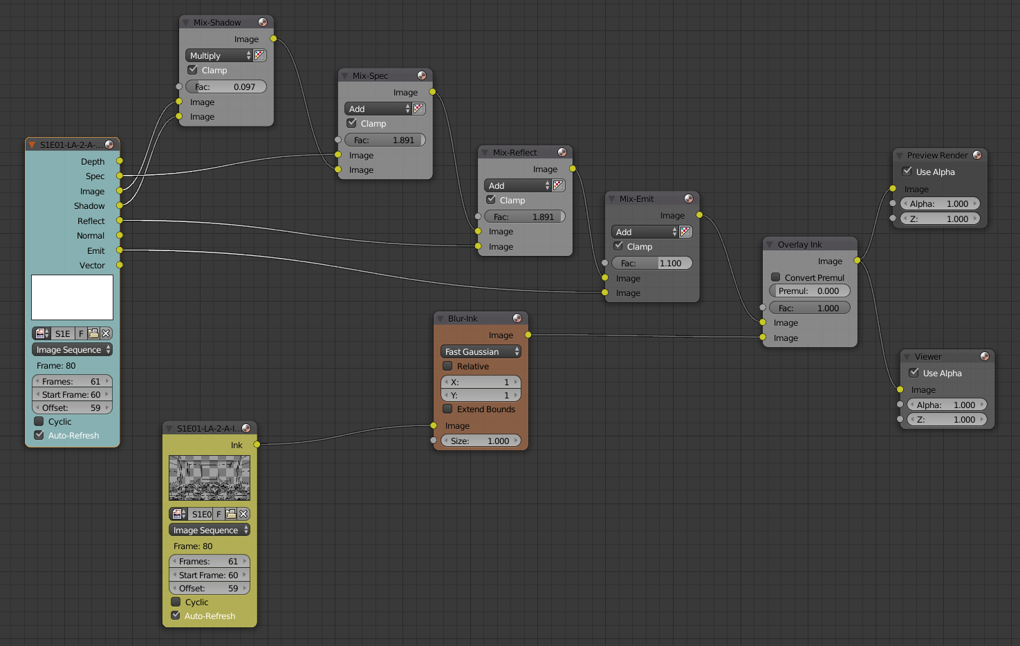Uncheck Clamp in the Mix-Reflect node
1020x646 pixels.
(x=492, y=200)
